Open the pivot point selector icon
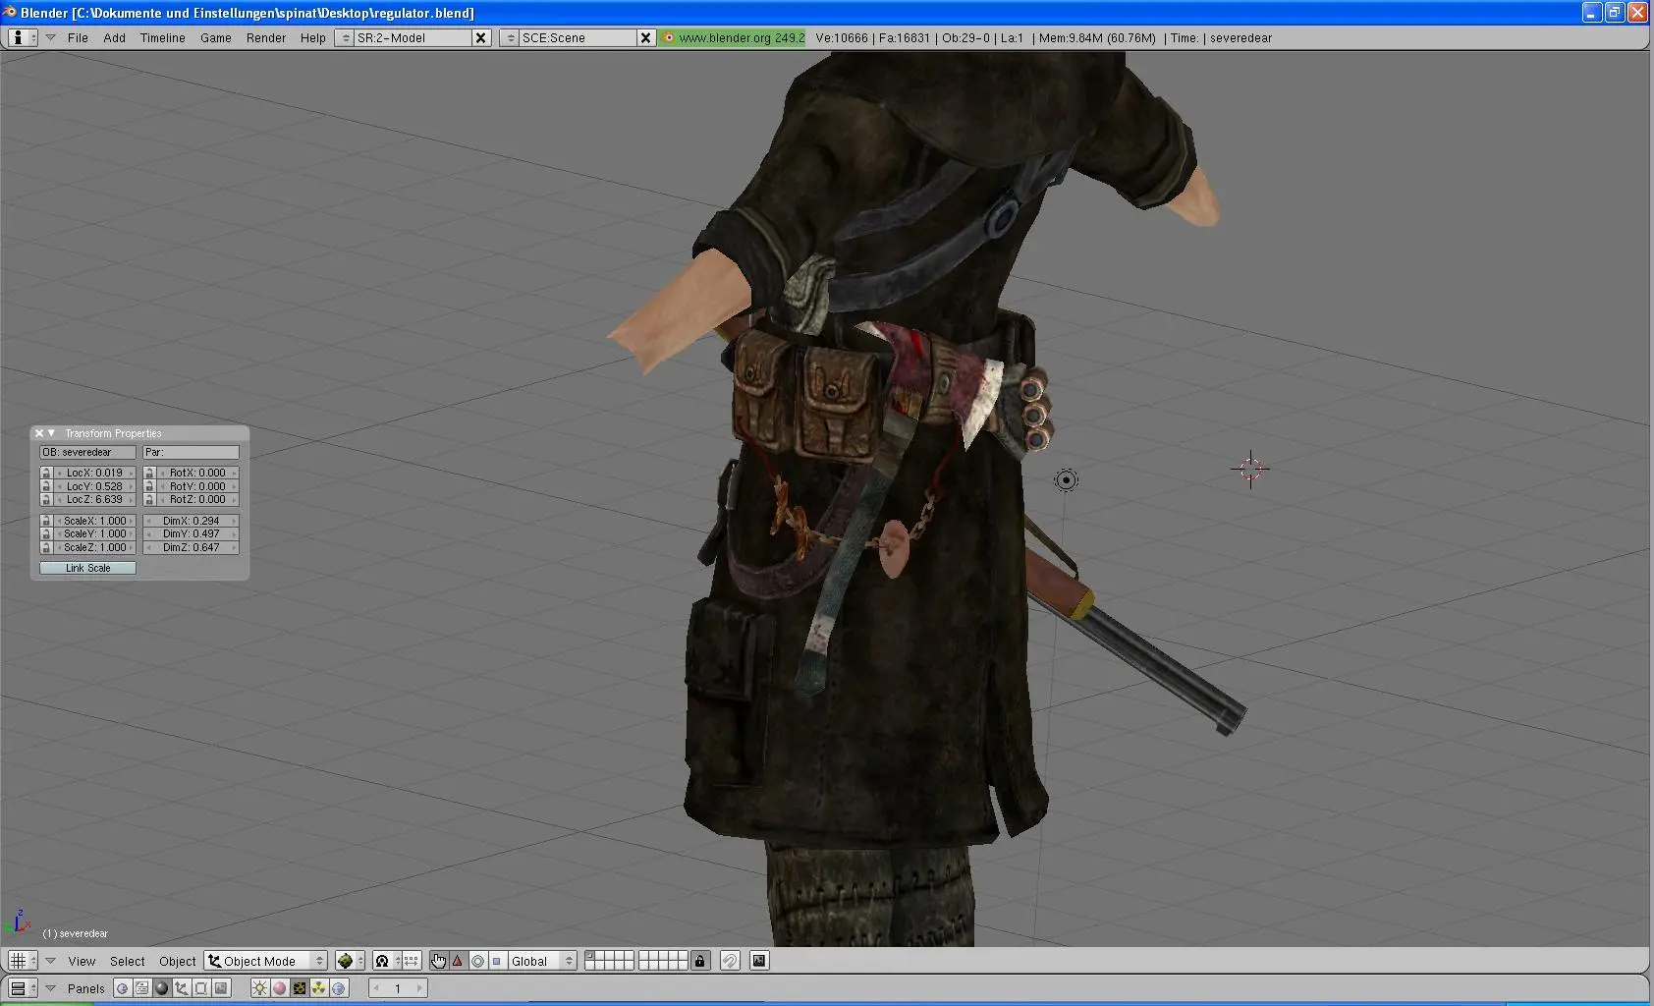1654x1006 pixels. [x=386, y=961]
